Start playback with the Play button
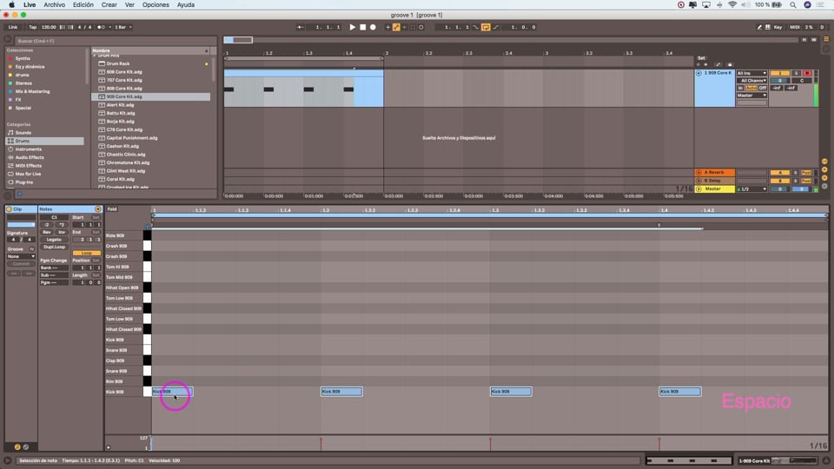 [352, 27]
